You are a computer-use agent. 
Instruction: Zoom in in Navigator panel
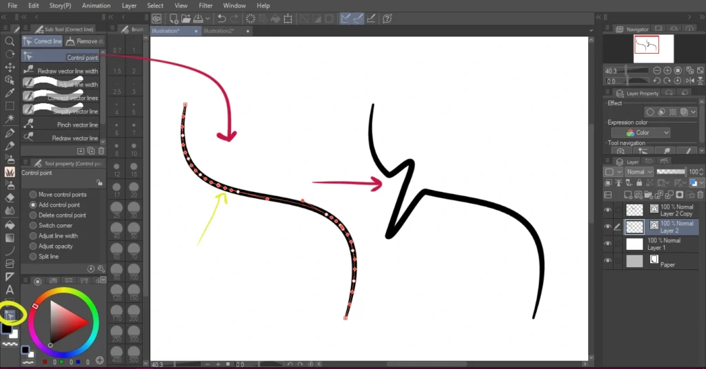click(667, 70)
